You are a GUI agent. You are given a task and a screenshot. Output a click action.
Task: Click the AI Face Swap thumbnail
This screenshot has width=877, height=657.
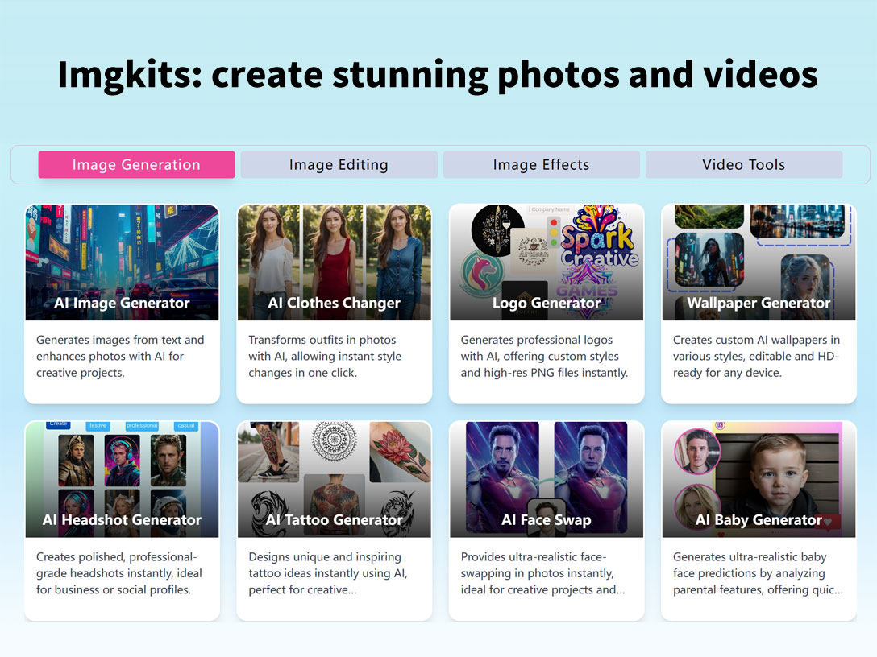click(x=547, y=479)
